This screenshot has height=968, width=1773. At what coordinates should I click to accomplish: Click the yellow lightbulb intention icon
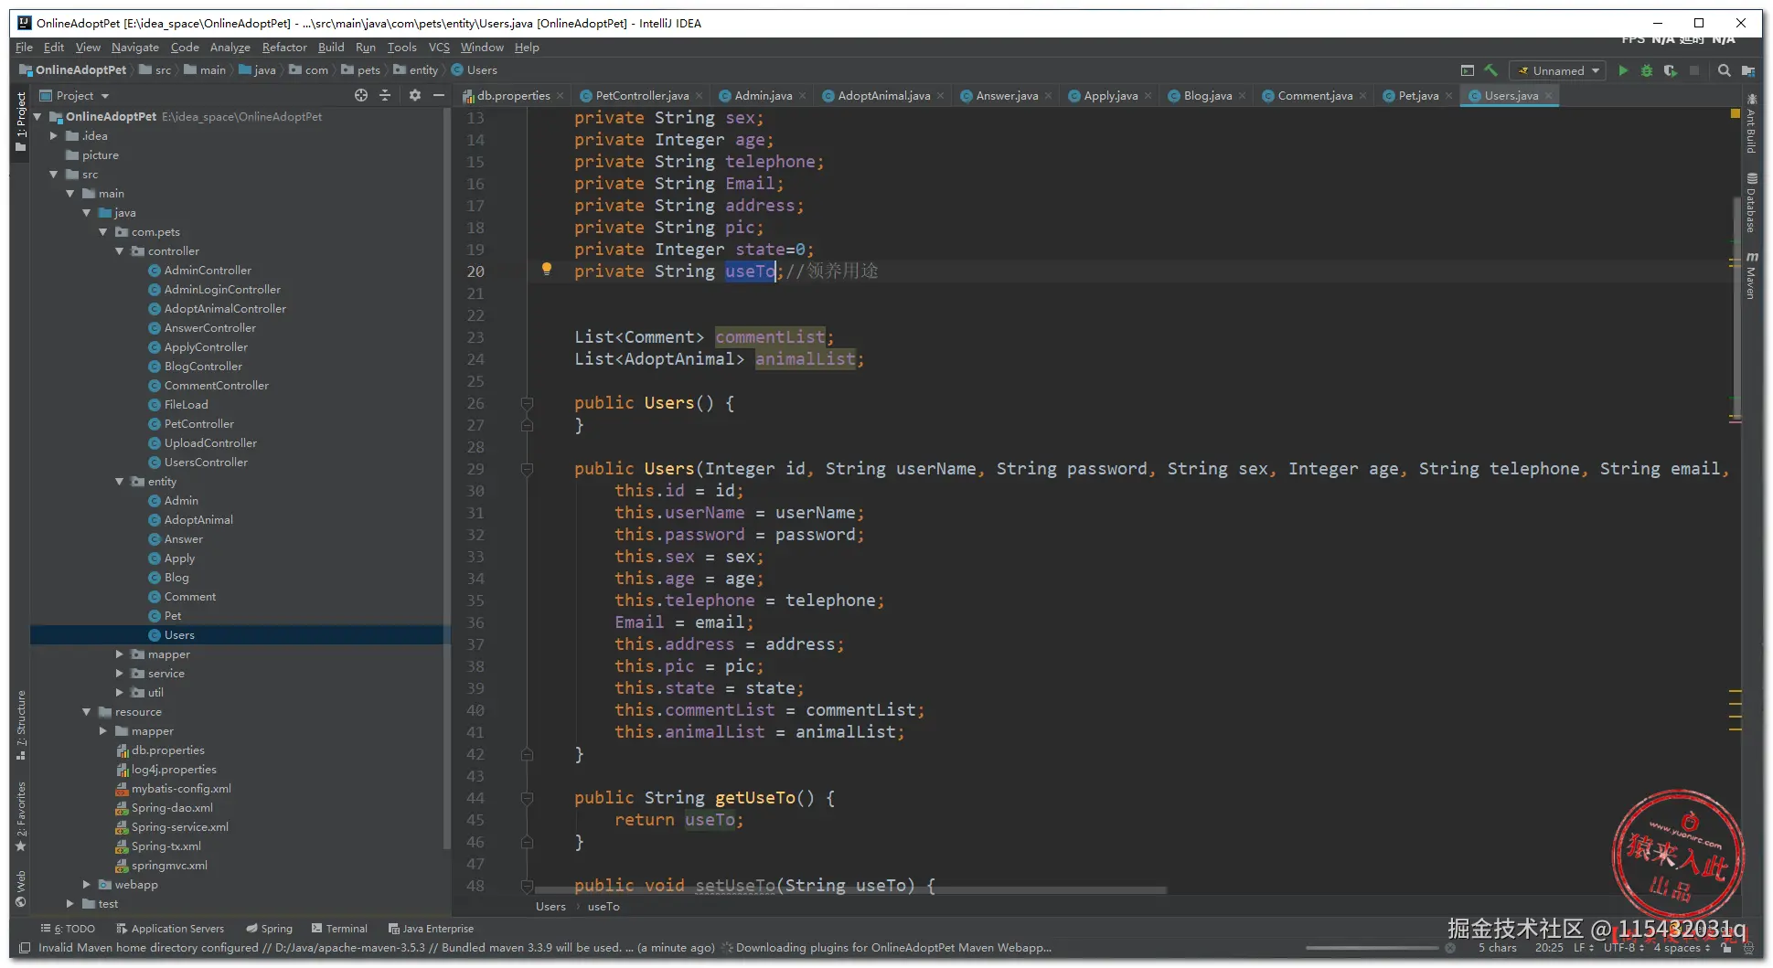(x=547, y=269)
